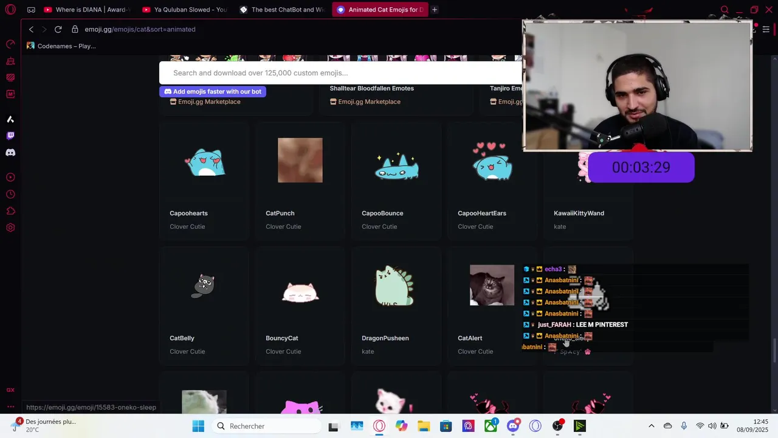
Task: Open Xbox app from the taskbar
Action: [x=491, y=426]
